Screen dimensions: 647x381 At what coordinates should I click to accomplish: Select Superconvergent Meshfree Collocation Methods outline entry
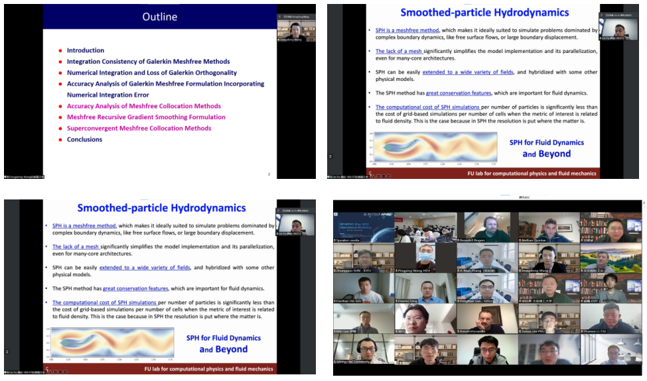pyautogui.click(x=139, y=129)
